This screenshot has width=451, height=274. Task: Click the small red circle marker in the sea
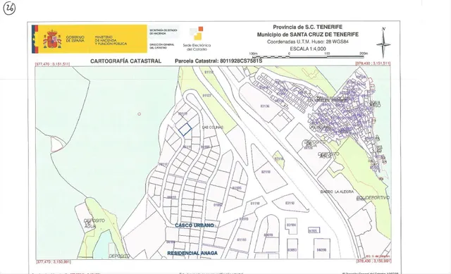pyautogui.click(x=140, y=114)
